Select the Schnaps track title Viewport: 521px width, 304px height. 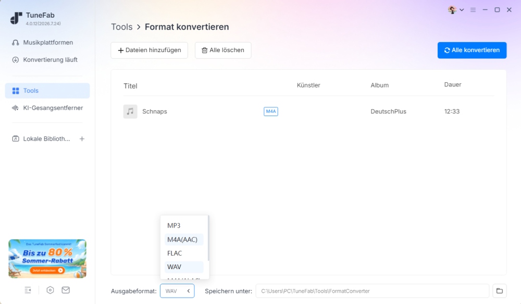tap(155, 111)
